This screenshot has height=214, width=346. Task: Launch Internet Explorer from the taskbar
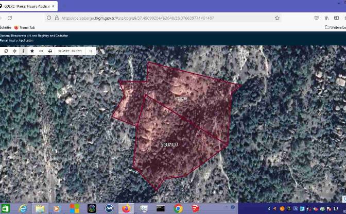(x=23, y=208)
